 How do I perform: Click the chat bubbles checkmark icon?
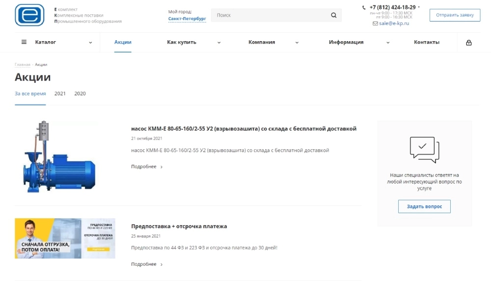424,150
